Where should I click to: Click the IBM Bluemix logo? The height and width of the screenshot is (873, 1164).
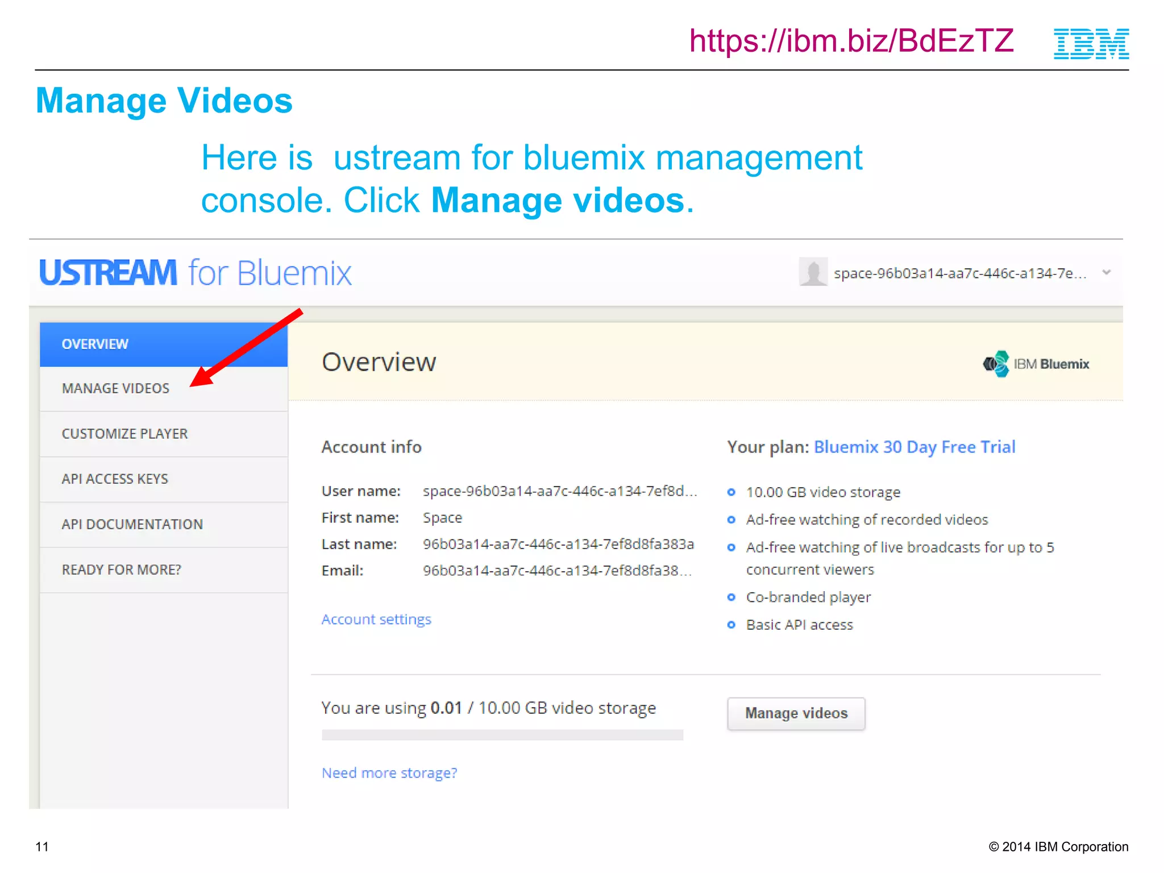pos(1036,364)
